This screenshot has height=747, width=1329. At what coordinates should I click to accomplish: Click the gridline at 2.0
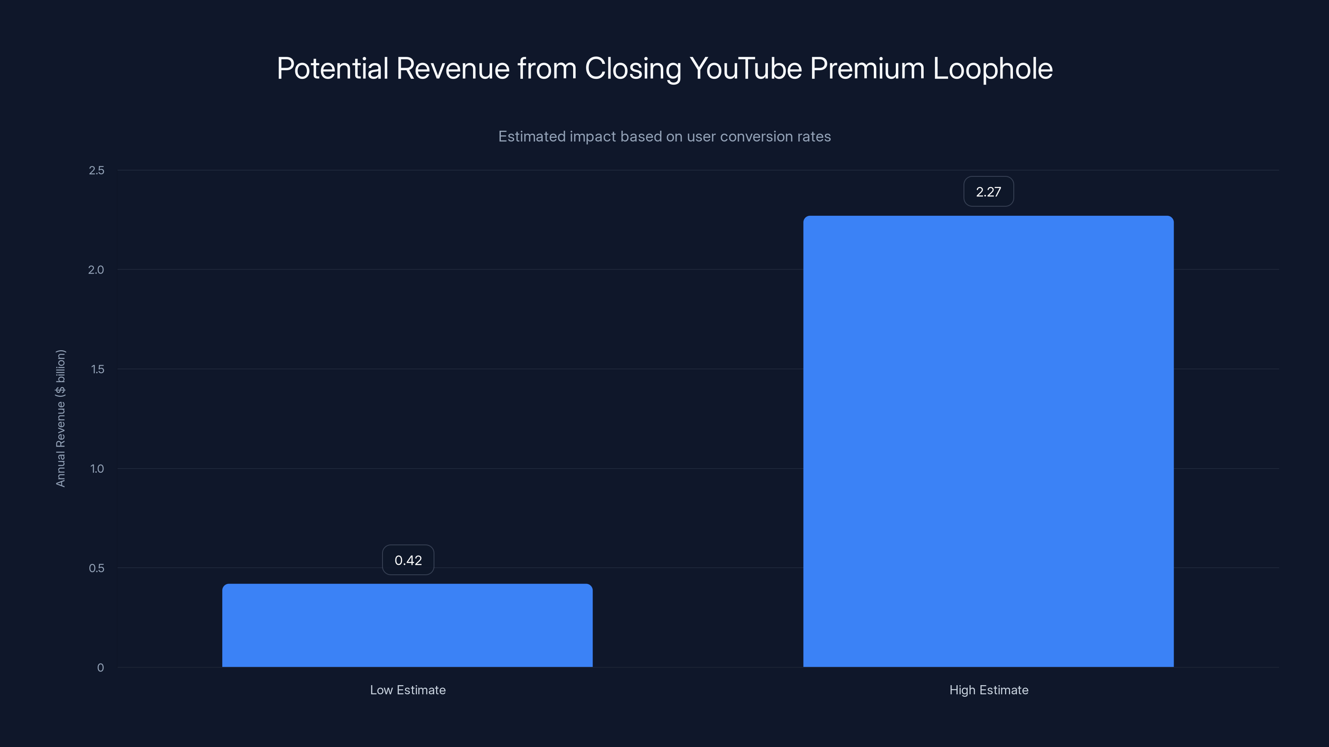pos(671,270)
